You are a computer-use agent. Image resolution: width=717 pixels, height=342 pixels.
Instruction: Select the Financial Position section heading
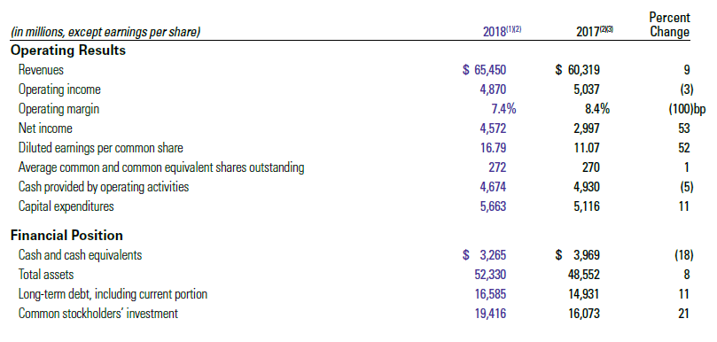pos(66,236)
